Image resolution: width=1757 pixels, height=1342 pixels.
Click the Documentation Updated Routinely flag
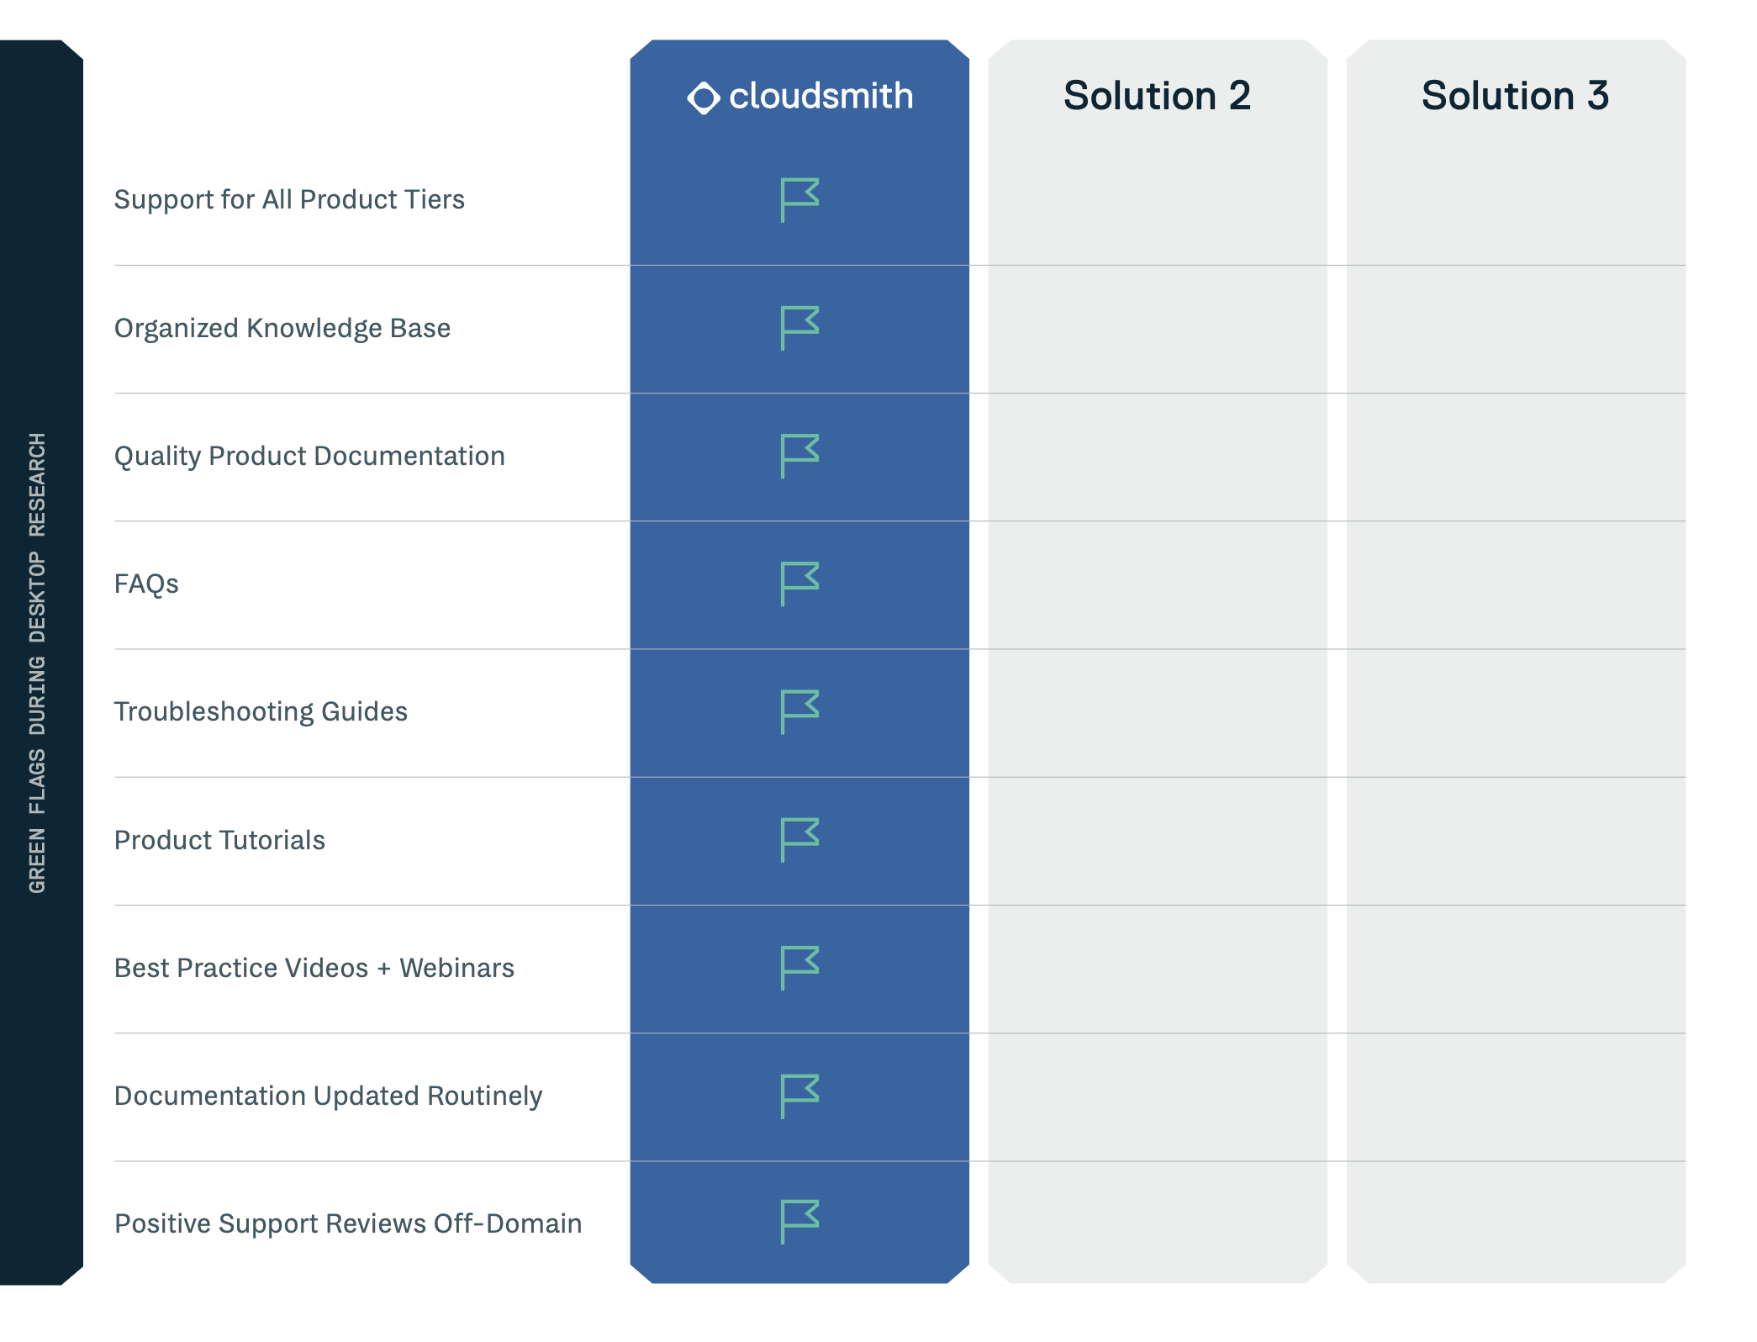pyautogui.click(x=799, y=1096)
